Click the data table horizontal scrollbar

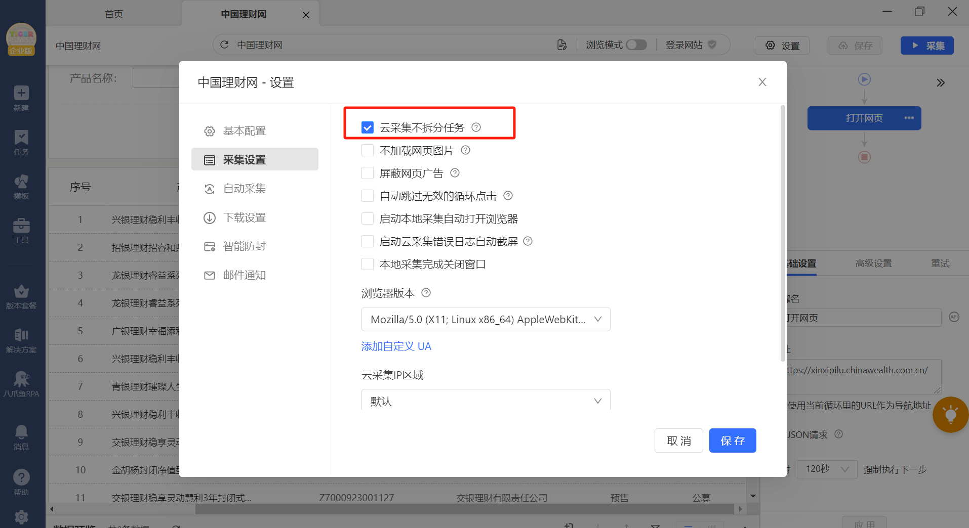464,509
